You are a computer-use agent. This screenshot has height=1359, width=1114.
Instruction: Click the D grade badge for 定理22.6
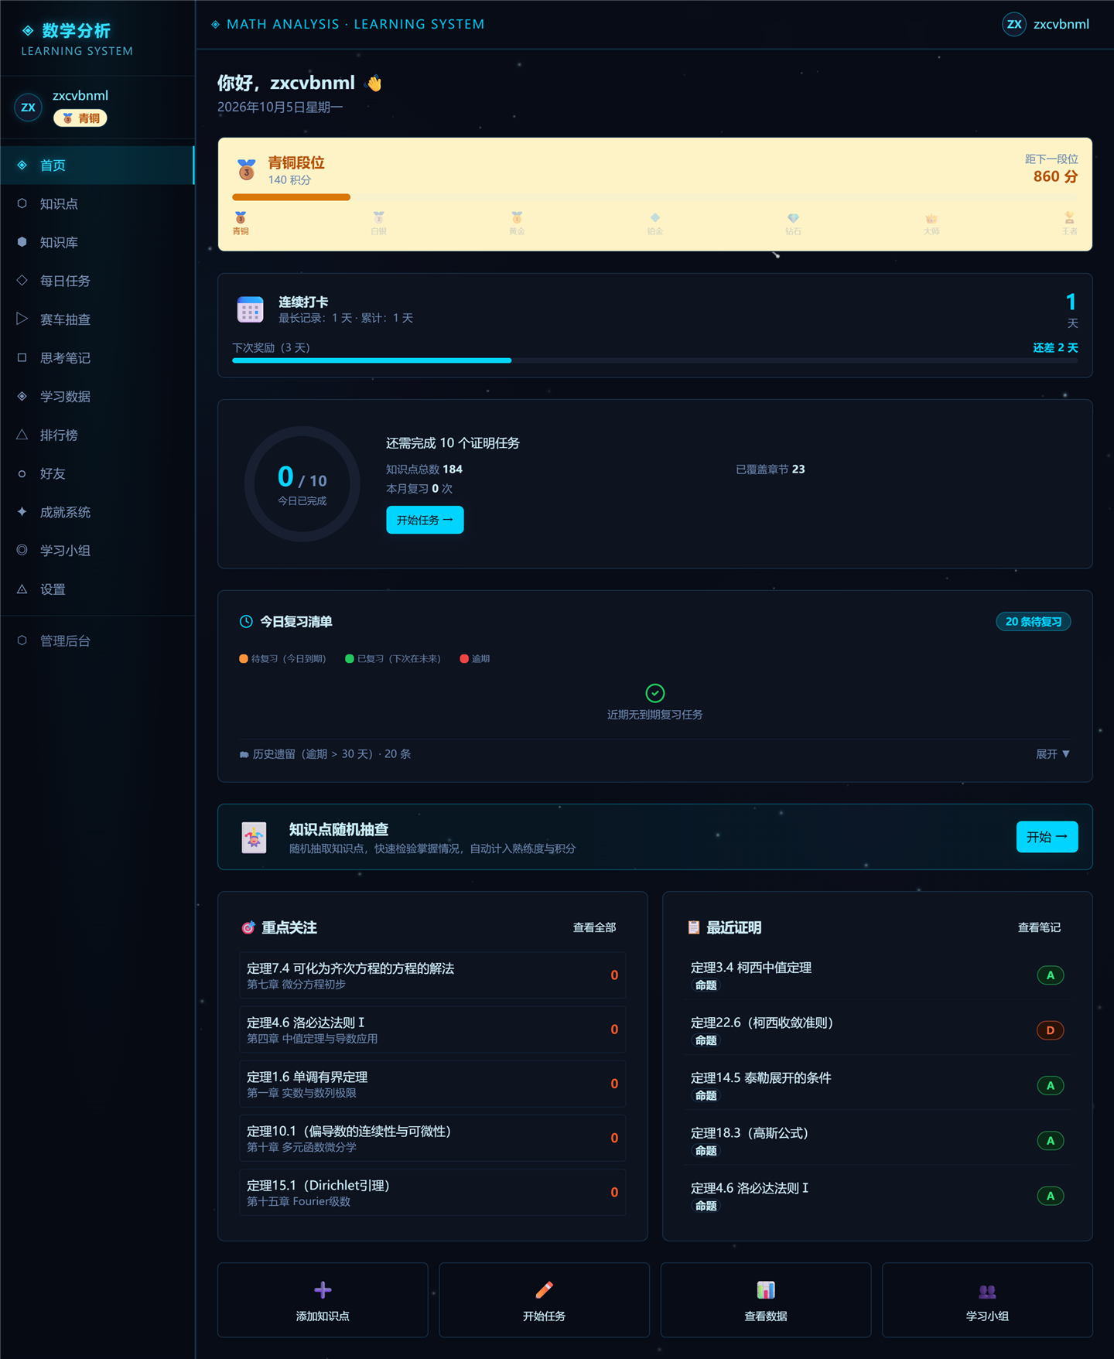coord(1050,1030)
